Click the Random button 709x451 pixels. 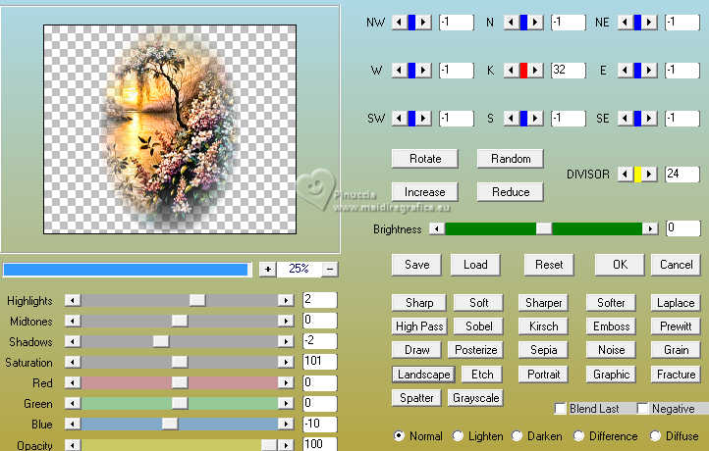511,159
